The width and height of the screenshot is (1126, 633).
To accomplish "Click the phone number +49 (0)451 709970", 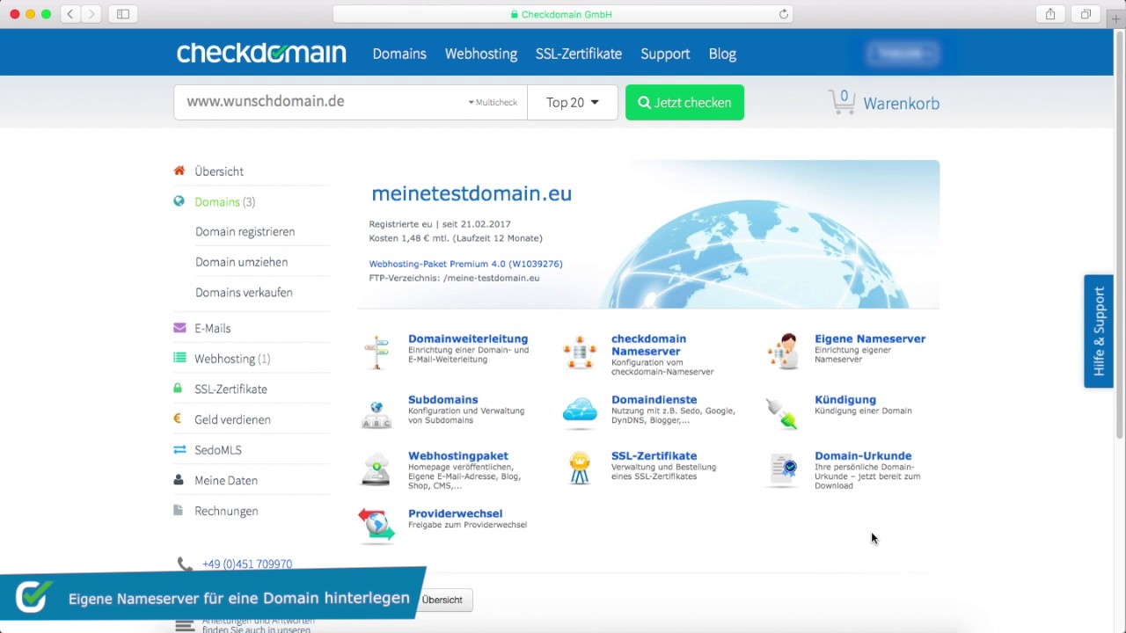I will (247, 564).
